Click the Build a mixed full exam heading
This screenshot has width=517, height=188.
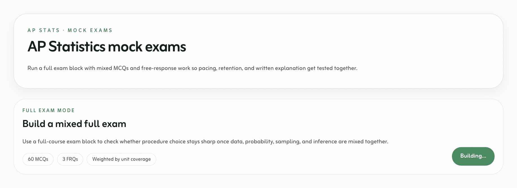click(x=74, y=124)
